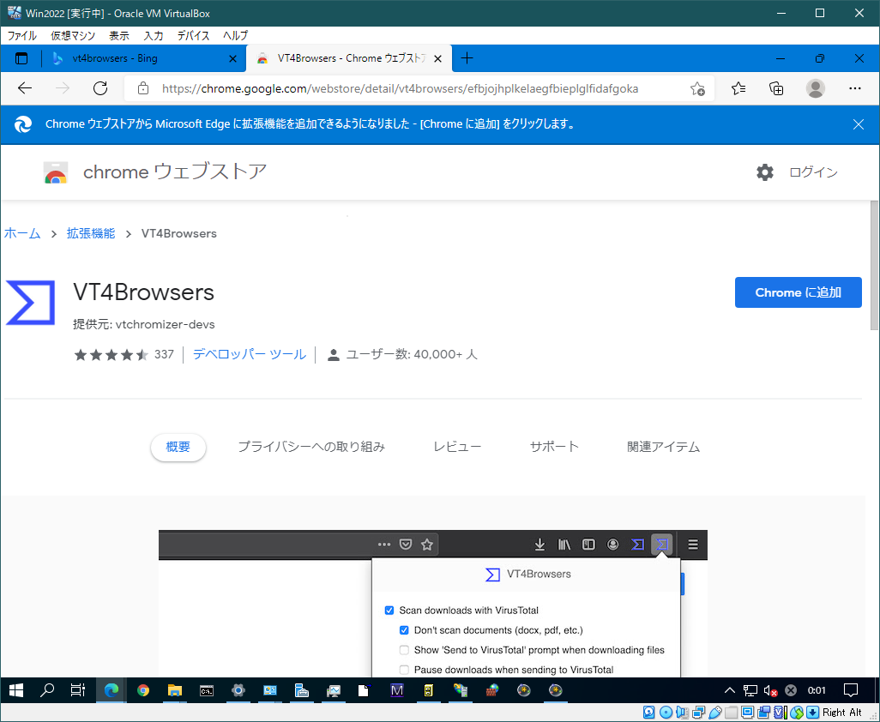
Task: Reload the current page
Action: pos(99,88)
